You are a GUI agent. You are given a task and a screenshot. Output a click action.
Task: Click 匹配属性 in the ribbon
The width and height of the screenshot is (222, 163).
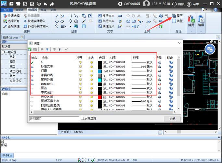point(11,26)
